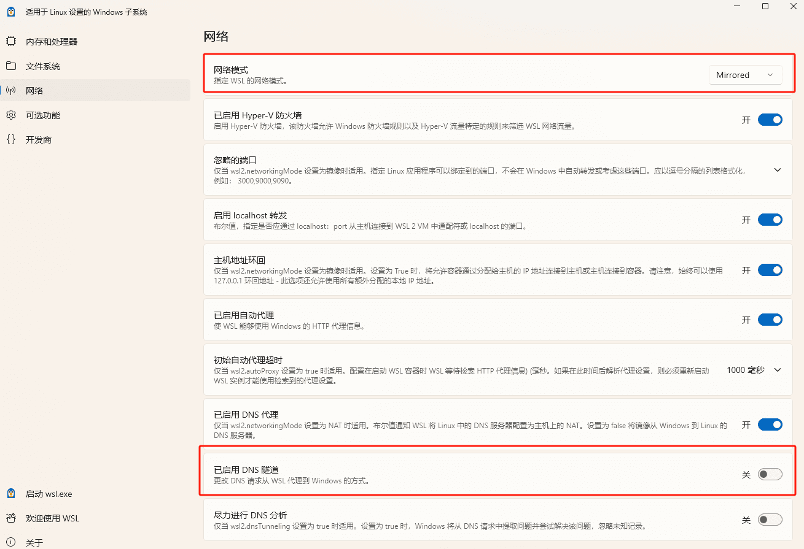The width and height of the screenshot is (804, 549).
Task: Open the 内存和处理器 settings page
Action: click(95, 42)
